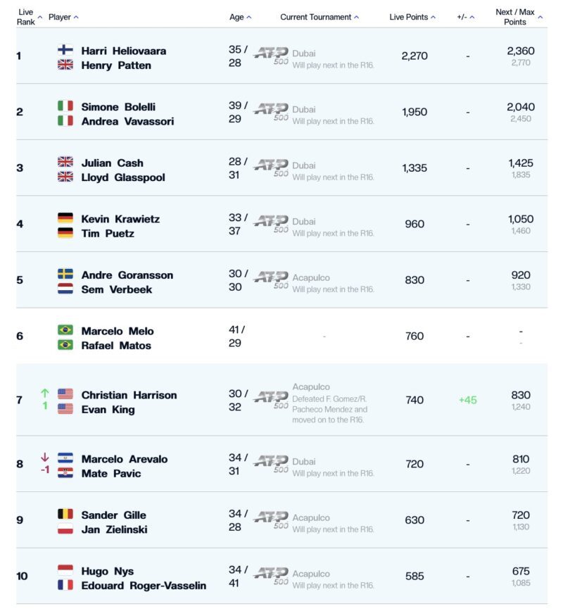Click the green up arrow beside Christian Harrison
The height and width of the screenshot is (616, 563).
pos(45,393)
